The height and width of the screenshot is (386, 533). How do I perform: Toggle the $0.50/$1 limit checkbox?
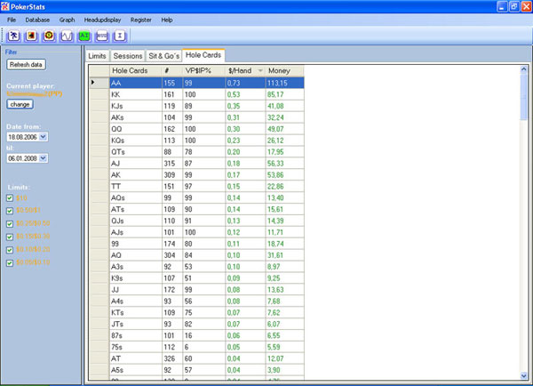tap(10, 211)
